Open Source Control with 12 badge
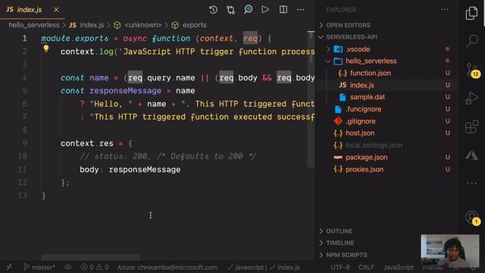 pos(472,71)
